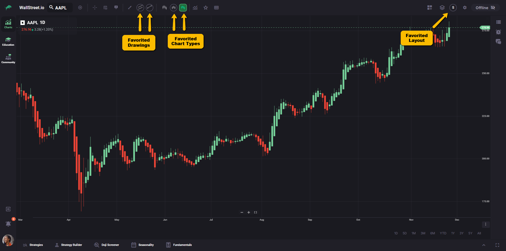The height and width of the screenshot is (251, 506).
Task: Set chart range to YTD
Action: [x=443, y=233]
